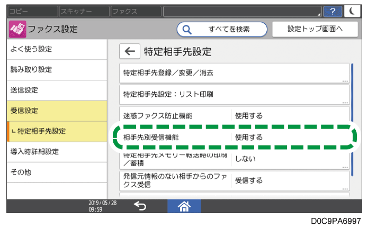Search all settings with すべてを検索

tap(222, 29)
